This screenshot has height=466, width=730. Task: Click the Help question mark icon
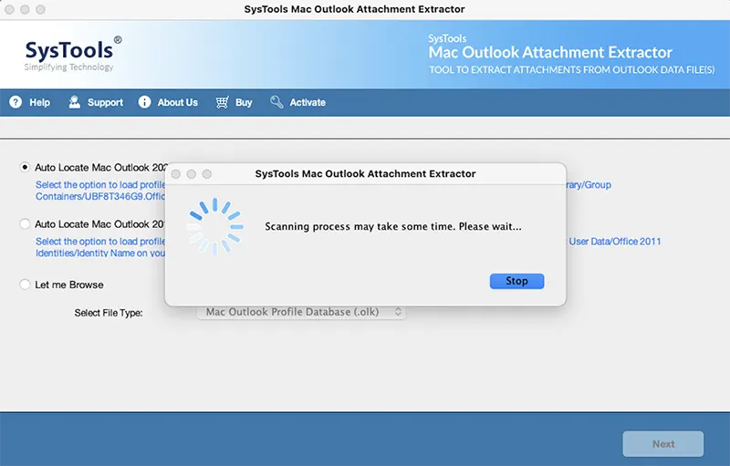[16, 102]
